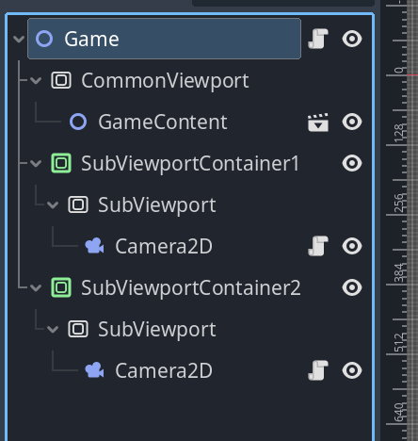Image resolution: width=418 pixels, height=441 pixels.
Task: Open GameContent scene in editor icon
Action: click(318, 122)
